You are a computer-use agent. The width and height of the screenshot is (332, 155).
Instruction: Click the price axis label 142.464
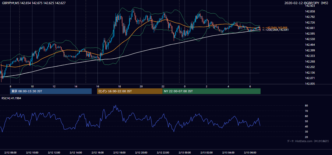click(310, 45)
